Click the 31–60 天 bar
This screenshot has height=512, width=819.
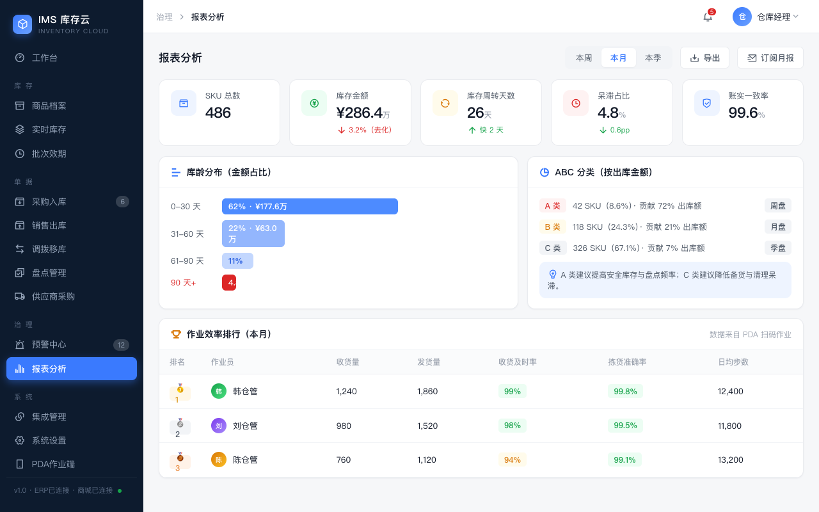coord(253,234)
